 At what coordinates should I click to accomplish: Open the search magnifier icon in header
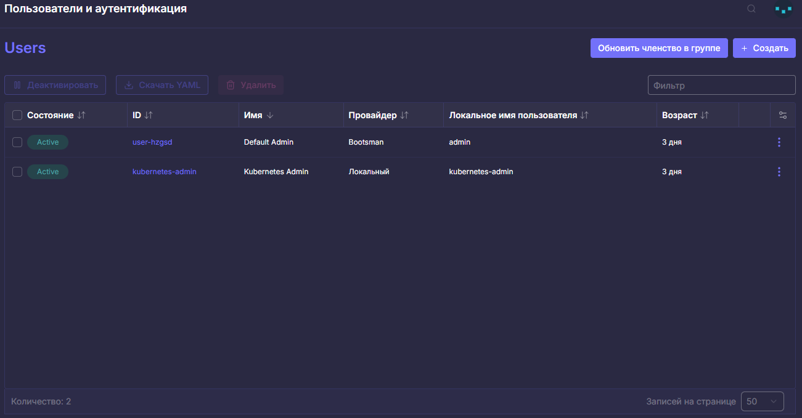[x=751, y=9]
